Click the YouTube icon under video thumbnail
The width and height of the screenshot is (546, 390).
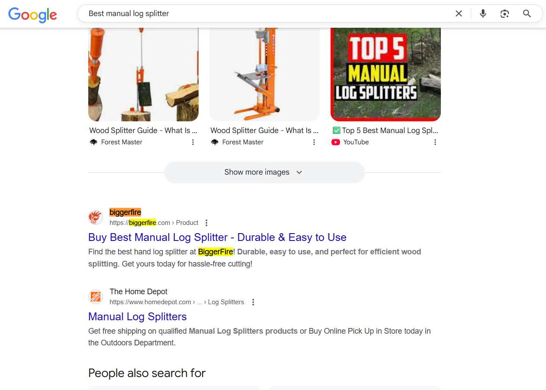[336, 142]
